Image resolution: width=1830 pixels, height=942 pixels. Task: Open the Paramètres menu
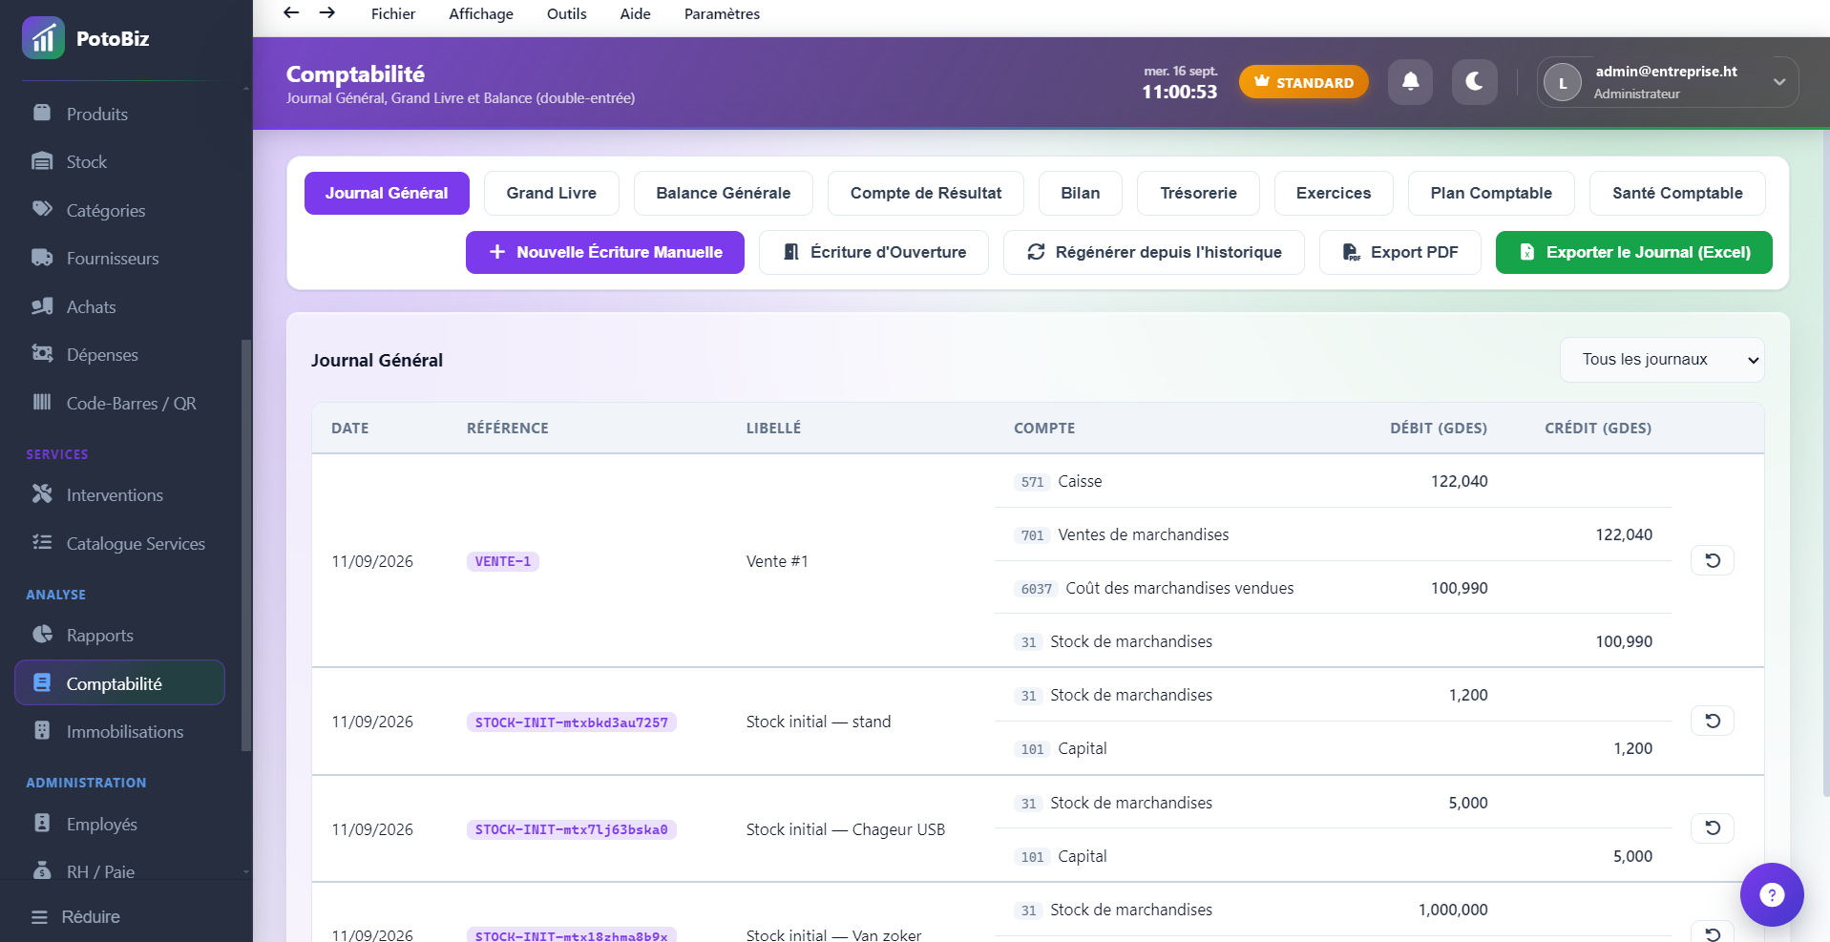[722, 13]
